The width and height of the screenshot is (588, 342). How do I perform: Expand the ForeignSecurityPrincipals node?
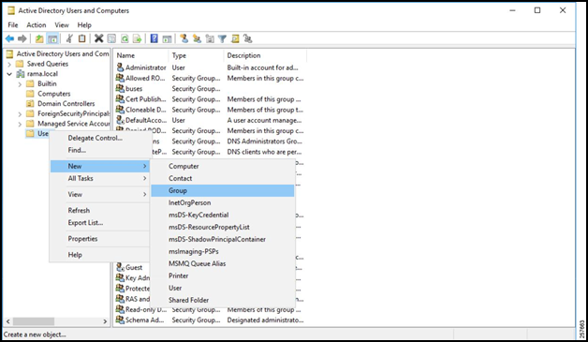(x=20, y=113)
